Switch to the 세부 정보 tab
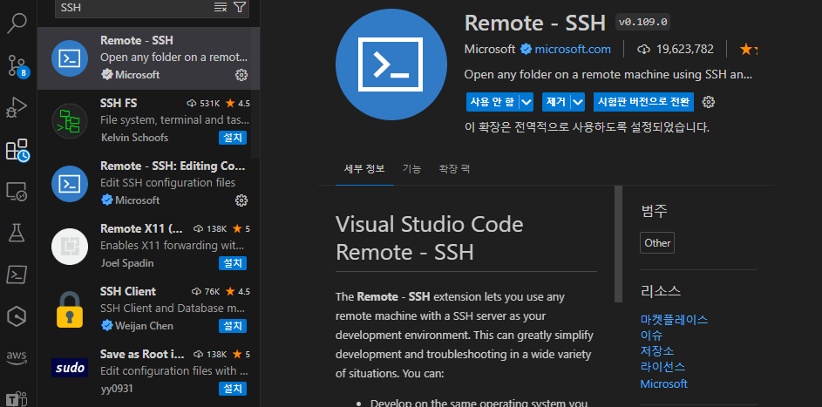Image resolution: width=822 pixels, height=407 pixels. click(x=364, y=169)
